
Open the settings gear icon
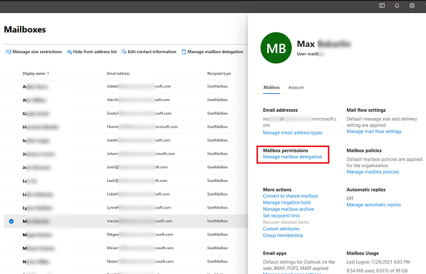(x=412, y=5)
